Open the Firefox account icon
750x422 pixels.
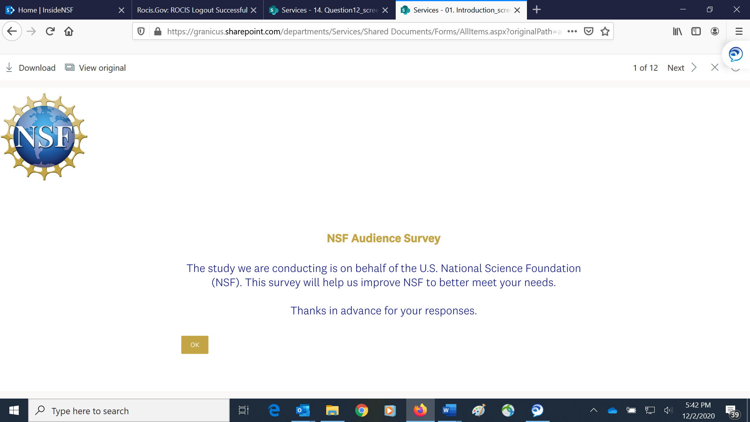(x=715, y=31)
